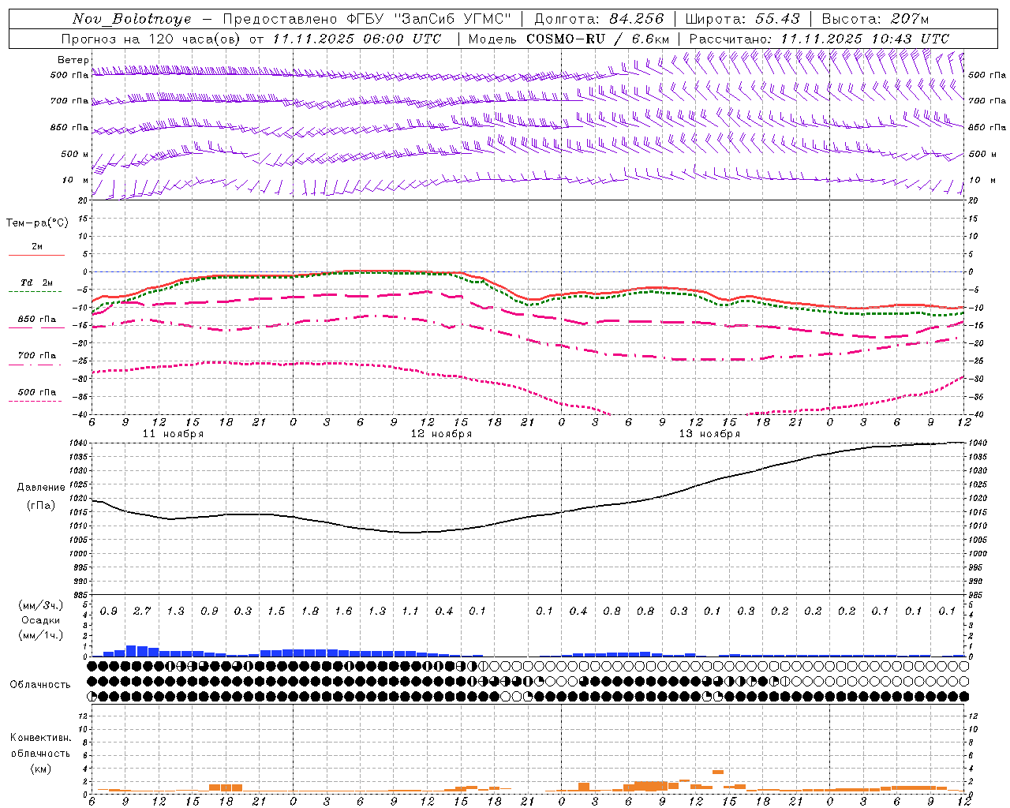Click the date label "12 ноября"
Image resolution: width=1010 pixels, height=808 pixels.
pos(441,434)
